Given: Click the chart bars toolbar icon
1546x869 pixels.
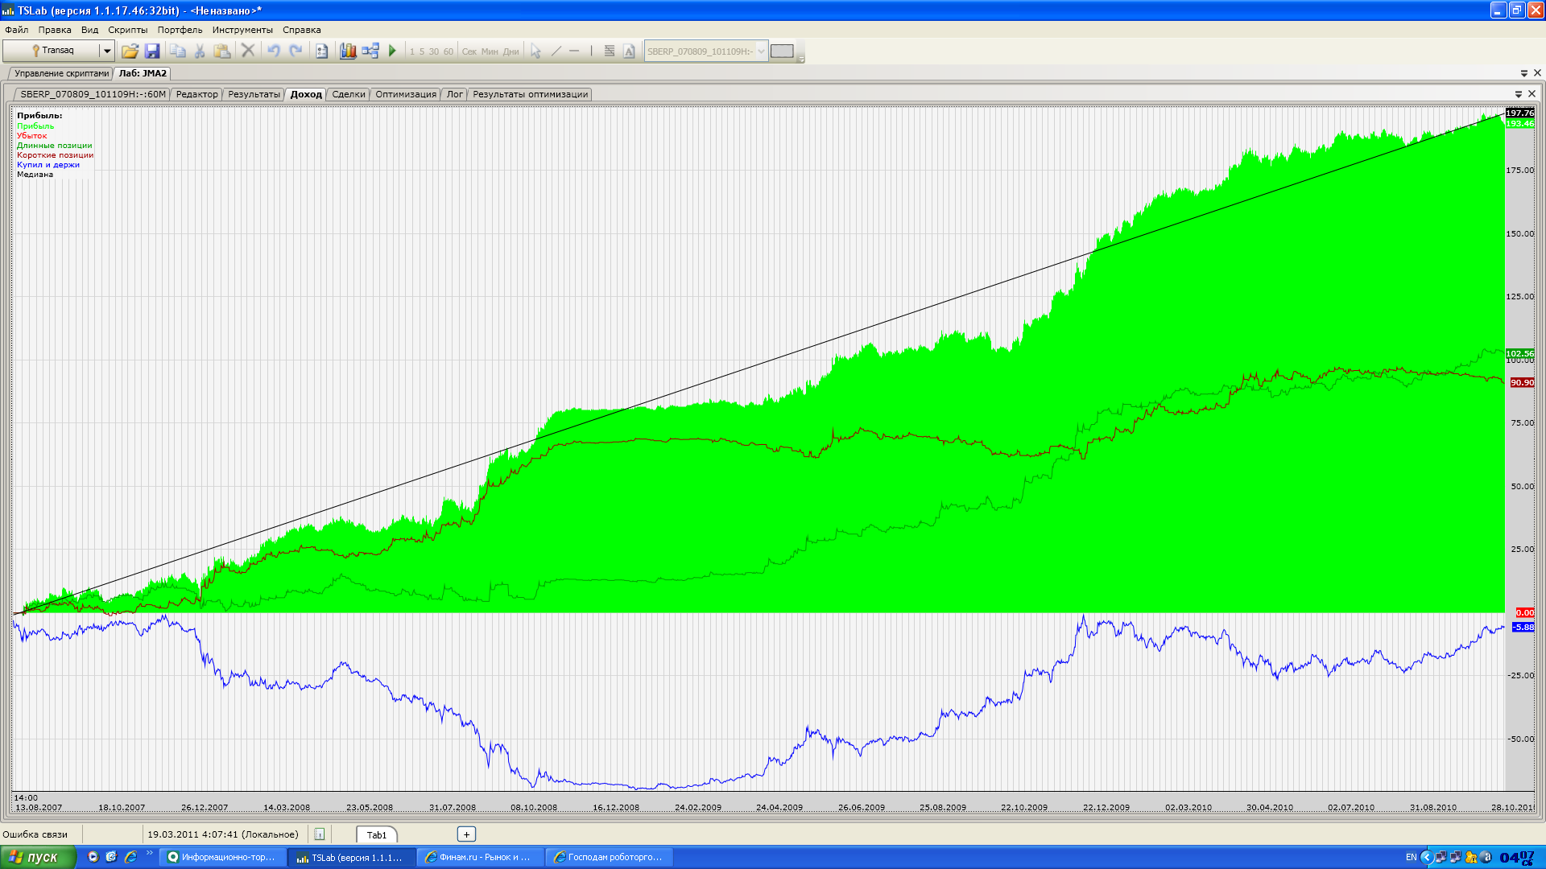Looking at the screenshot, I should pos(348,51).
